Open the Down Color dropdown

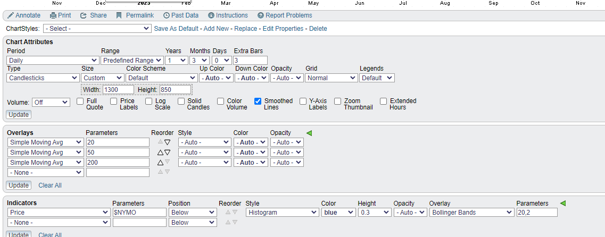pos(252,78)
